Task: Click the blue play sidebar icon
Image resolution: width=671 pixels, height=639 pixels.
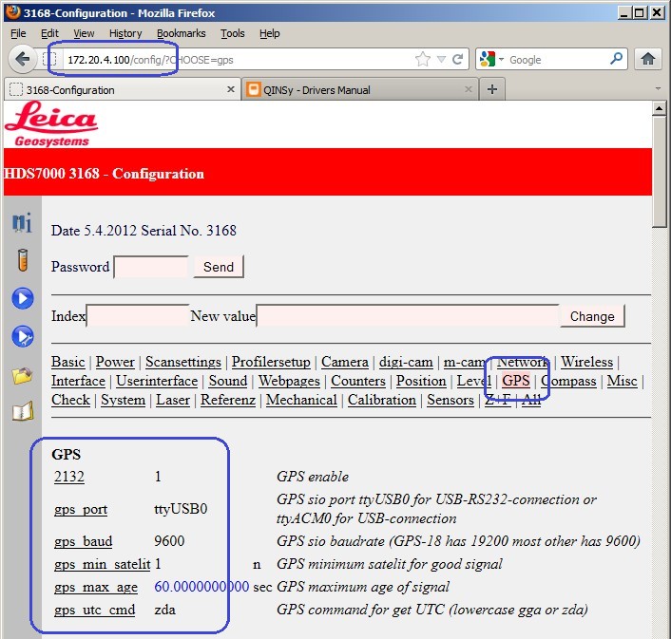Action: click(23, 298)
